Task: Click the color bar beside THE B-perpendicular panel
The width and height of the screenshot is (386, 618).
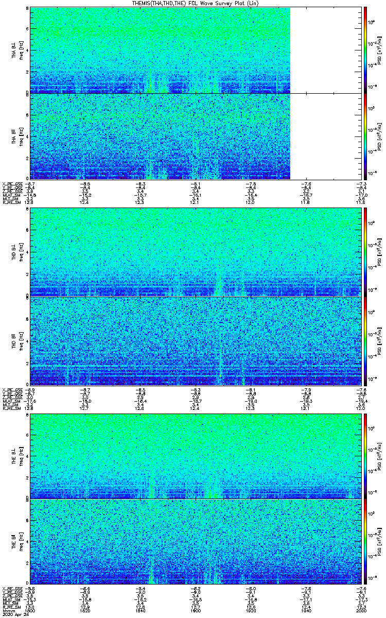Action: [365, 456]
